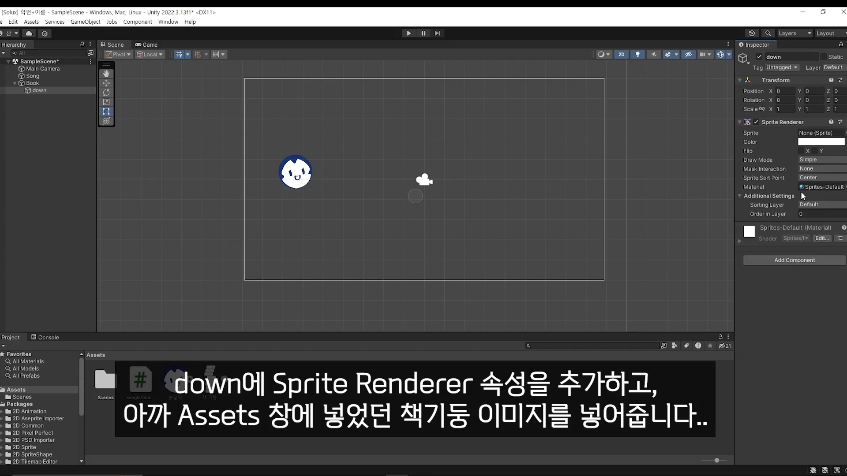
Task: Select the Rotate tool
Action: 106,93
